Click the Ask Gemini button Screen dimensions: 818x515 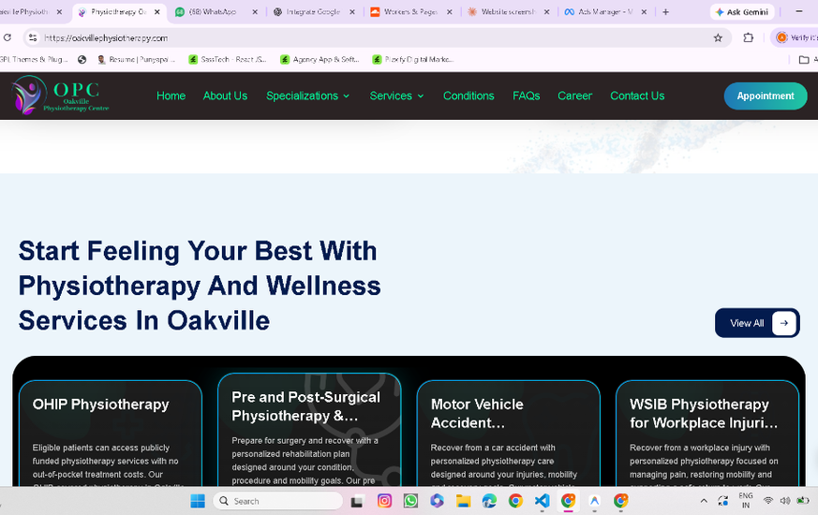tap(742, 11)
